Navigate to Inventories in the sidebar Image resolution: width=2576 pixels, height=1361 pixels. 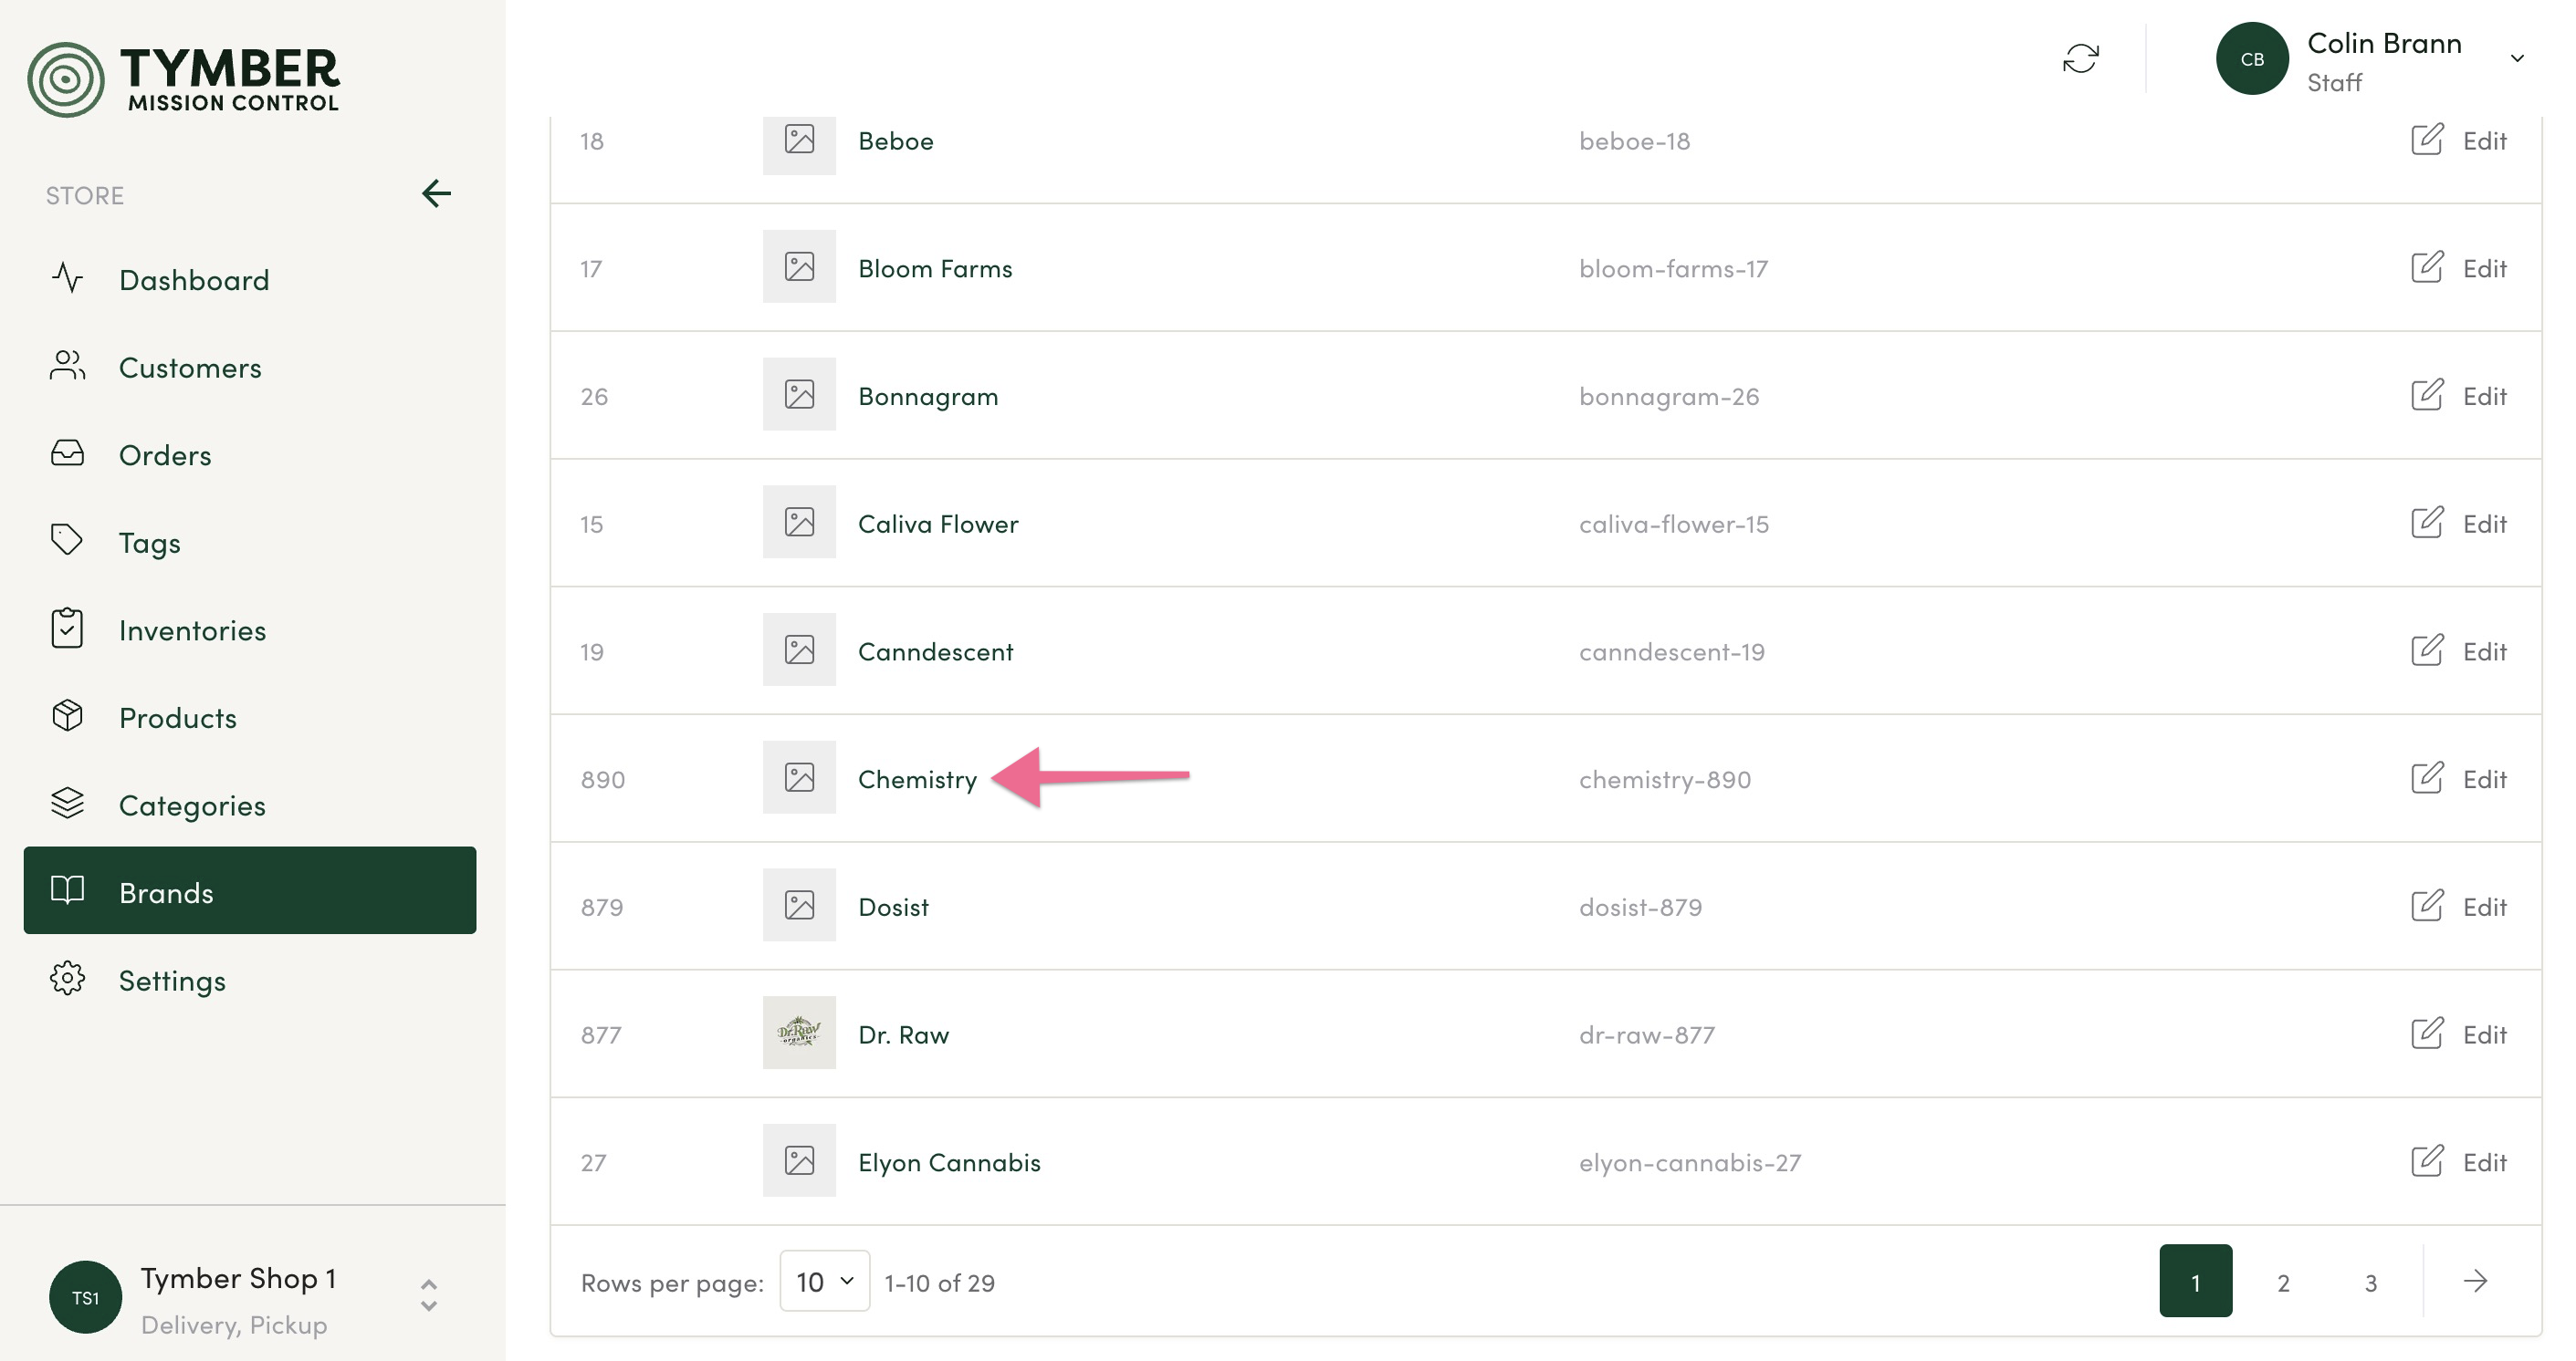[192, 630]
